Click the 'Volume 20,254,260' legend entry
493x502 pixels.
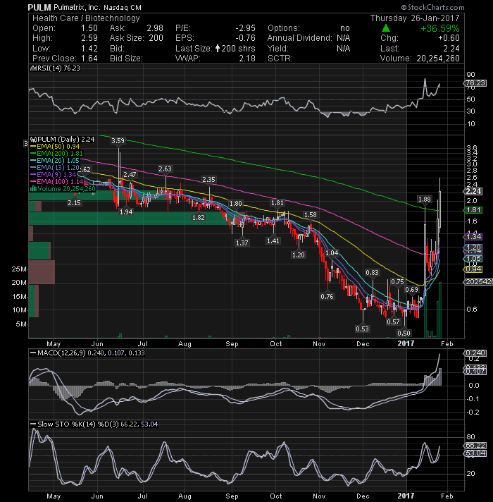tap(66, 188)
